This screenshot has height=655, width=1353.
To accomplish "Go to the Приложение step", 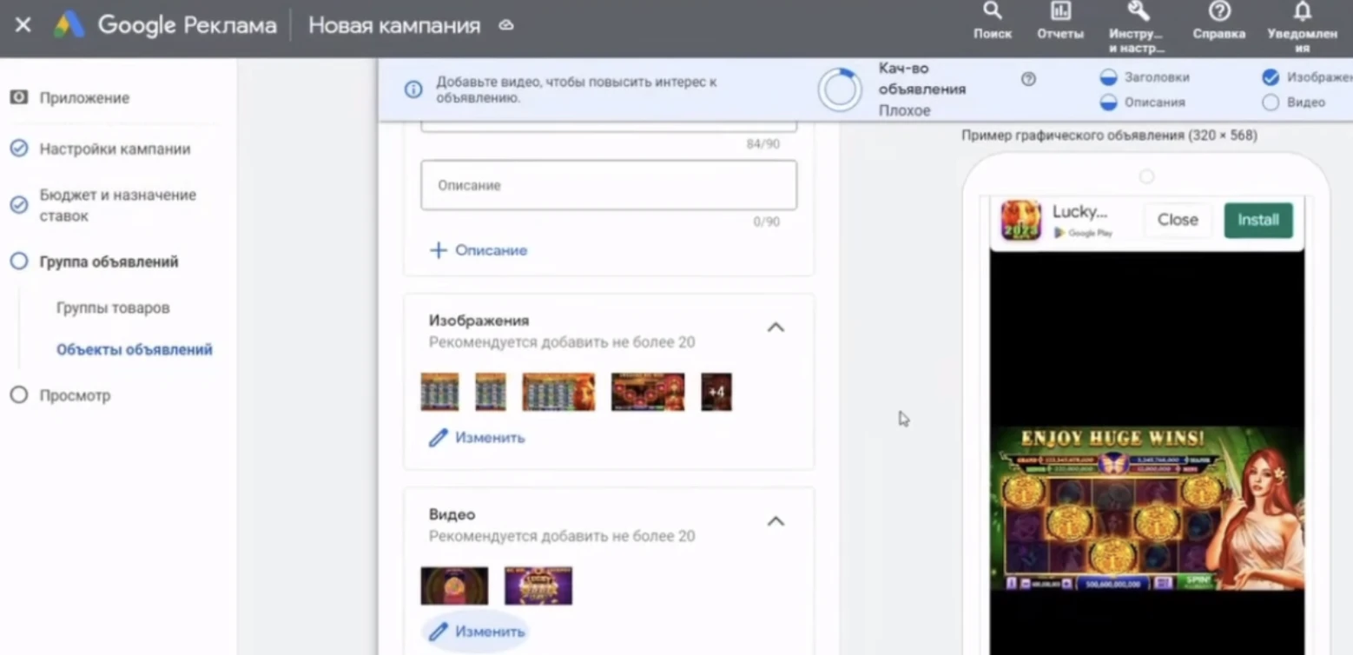I will [84, 98].
